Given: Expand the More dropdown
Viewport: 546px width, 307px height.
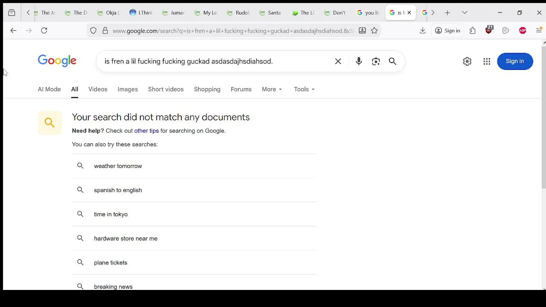Looking at the screenshot, I should click(272, 89).
